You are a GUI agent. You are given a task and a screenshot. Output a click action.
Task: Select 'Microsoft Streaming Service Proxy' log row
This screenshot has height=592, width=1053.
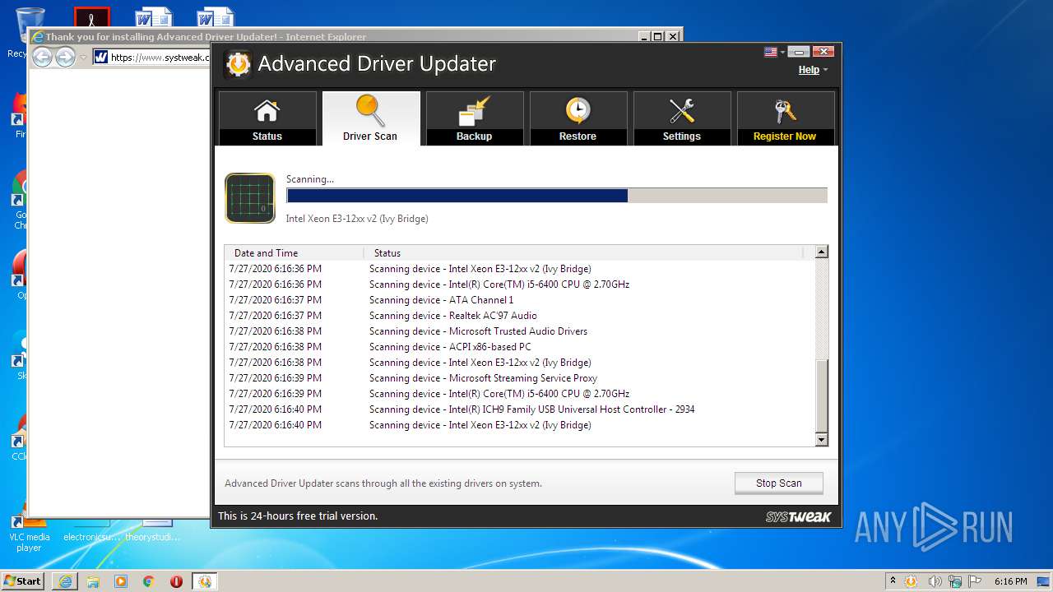pyautogui.click(x=520, y=378)
